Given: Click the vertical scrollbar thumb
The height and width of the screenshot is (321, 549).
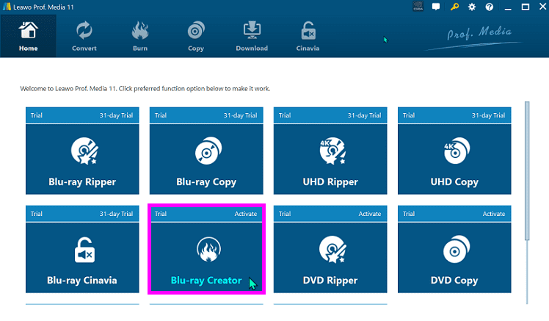Looking at the screenshot, I should (527, 170).
